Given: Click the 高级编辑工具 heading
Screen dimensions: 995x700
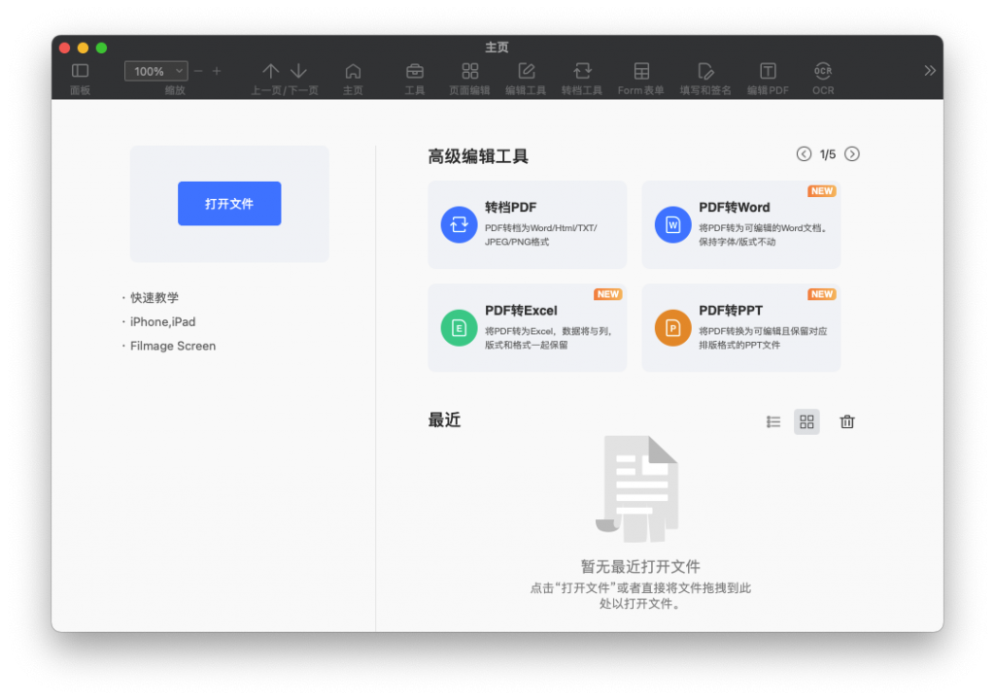Looking at the screenshot, I should point(478,156).
